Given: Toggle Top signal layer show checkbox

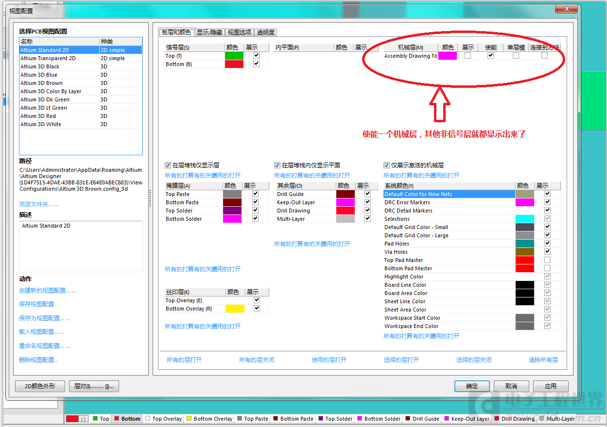Looking at the screenshot, I should [x=257, y=56].
